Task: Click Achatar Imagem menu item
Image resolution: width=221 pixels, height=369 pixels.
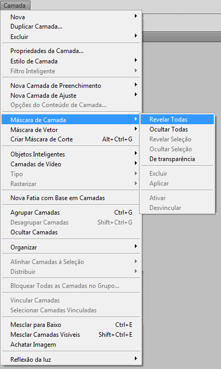Action: pyautogui.click(x=71, y=345)
